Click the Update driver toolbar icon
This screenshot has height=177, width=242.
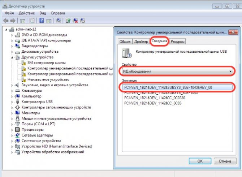[68, 21]
